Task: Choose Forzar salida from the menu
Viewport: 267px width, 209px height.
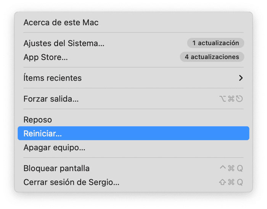Action: coord(51,99)
